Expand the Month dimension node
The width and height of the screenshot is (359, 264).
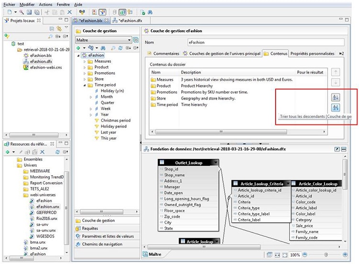(x=91, y=97)
